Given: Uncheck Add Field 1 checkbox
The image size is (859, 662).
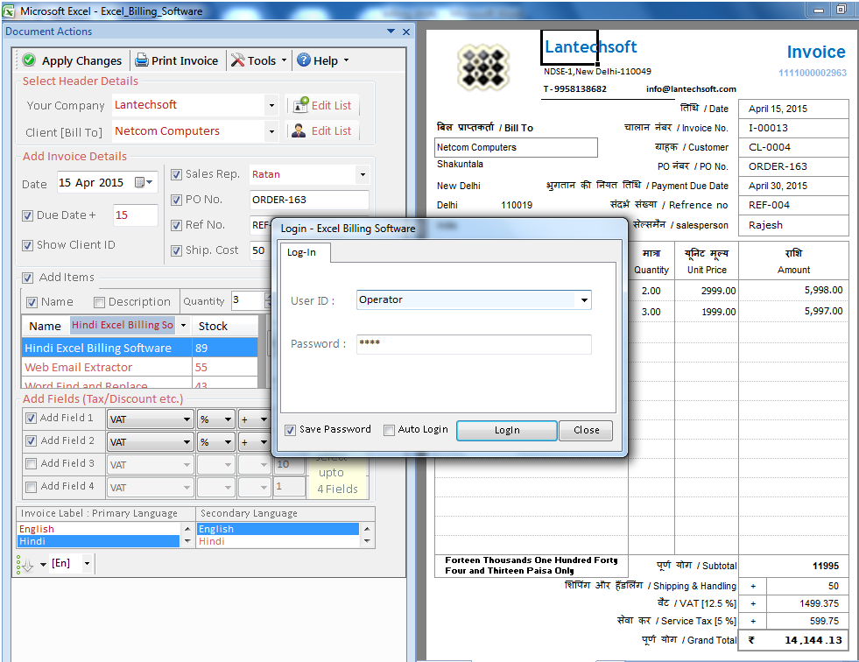Looking at the screenshot, I should [32, 419].
